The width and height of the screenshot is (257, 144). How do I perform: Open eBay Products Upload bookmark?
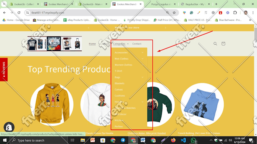click(77, 20)
